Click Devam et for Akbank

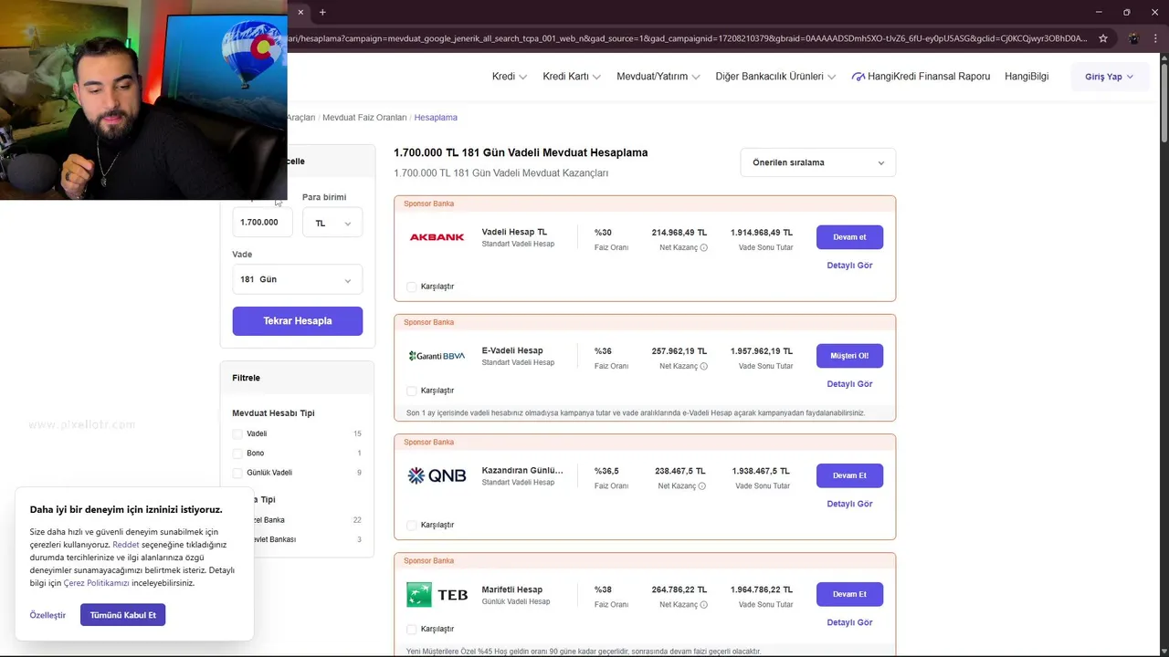tap(849, 237)
